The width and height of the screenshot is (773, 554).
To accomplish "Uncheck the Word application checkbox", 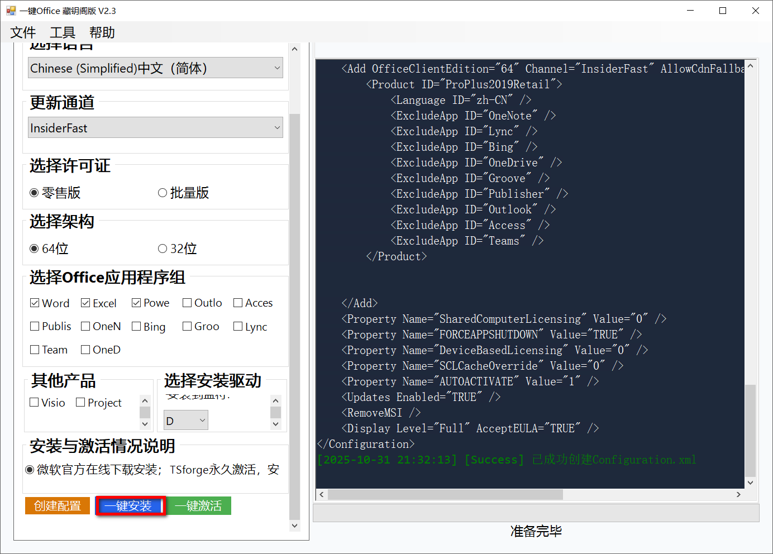I will [35, 303].
